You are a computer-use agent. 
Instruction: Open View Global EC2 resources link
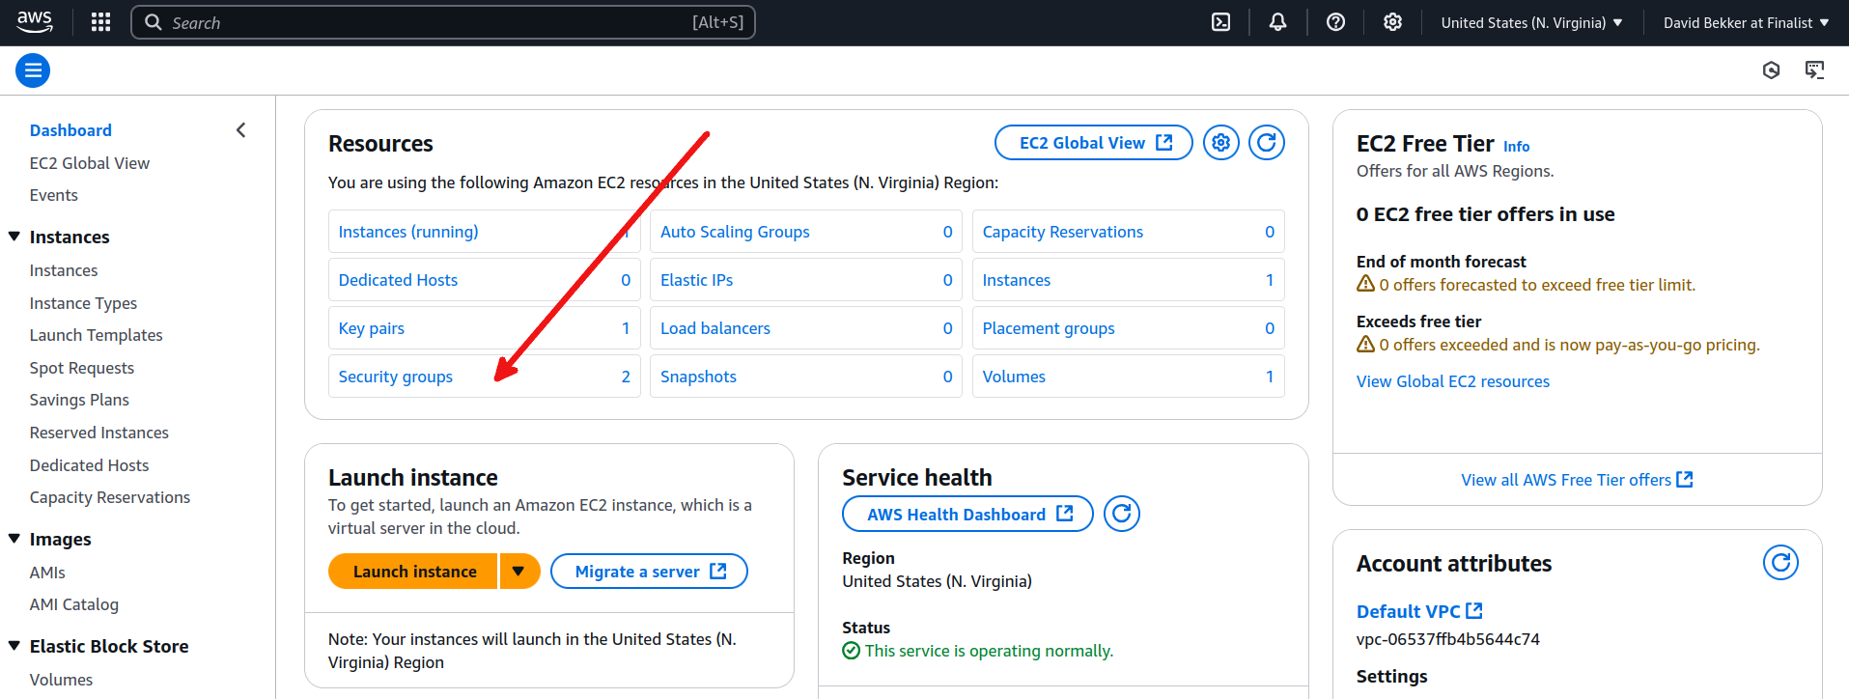point(1453,381)
